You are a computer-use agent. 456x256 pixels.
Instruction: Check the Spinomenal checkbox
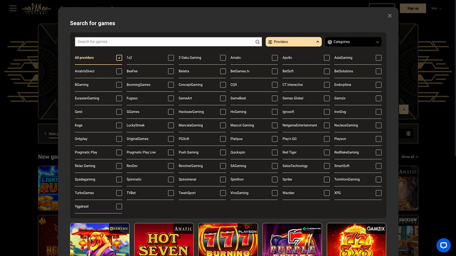[223, 180]
